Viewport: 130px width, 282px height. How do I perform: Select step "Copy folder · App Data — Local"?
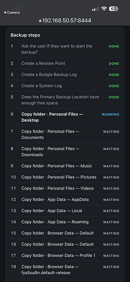click(x=51, y=210)
